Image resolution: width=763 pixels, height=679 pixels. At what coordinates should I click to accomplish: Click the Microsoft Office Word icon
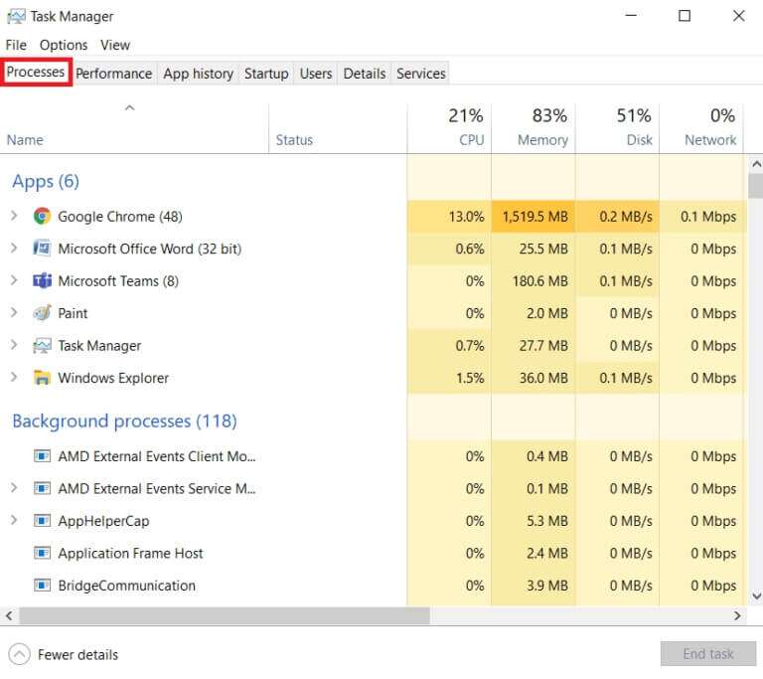[42, 249]
